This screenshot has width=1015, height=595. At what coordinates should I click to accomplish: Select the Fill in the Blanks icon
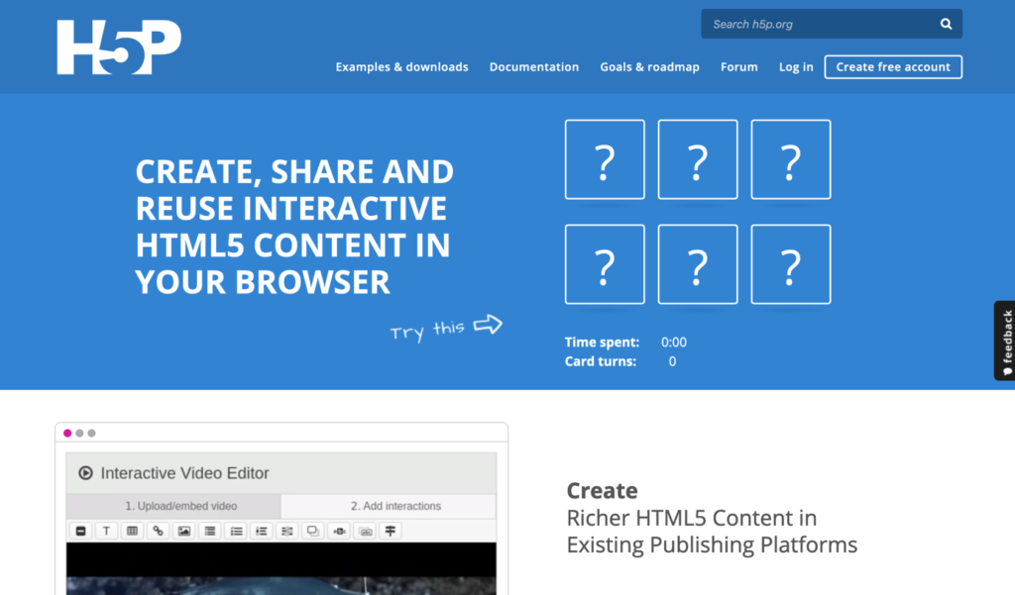[x=286, y=531]
